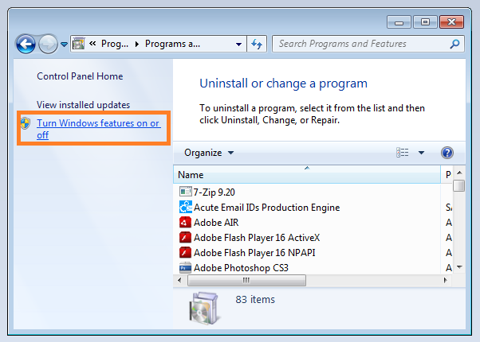This screenshot has width=480, height=342.
Task: Open the Organize menu
Action: click(209, 153)
